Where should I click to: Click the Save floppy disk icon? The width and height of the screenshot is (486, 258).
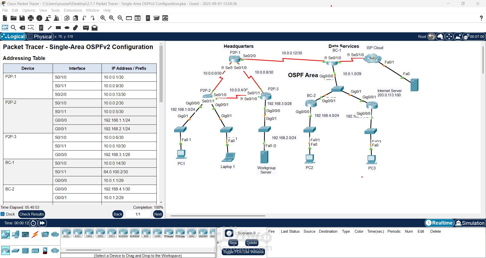[22, 18]
